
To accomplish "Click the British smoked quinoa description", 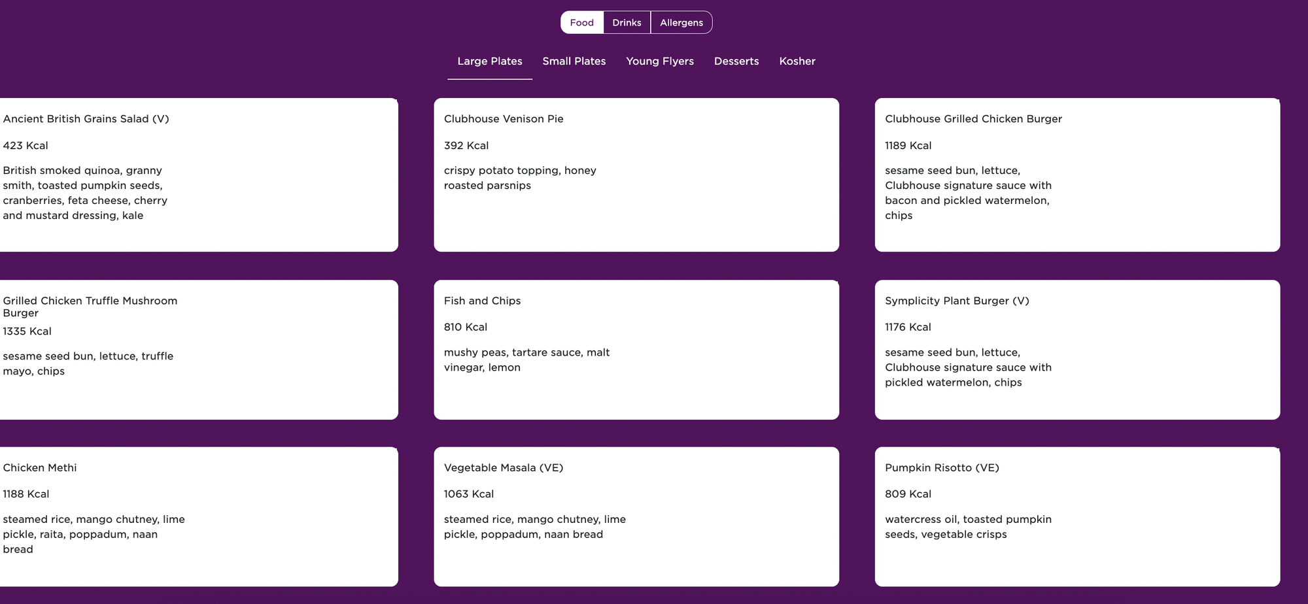I will coord(85,193).
